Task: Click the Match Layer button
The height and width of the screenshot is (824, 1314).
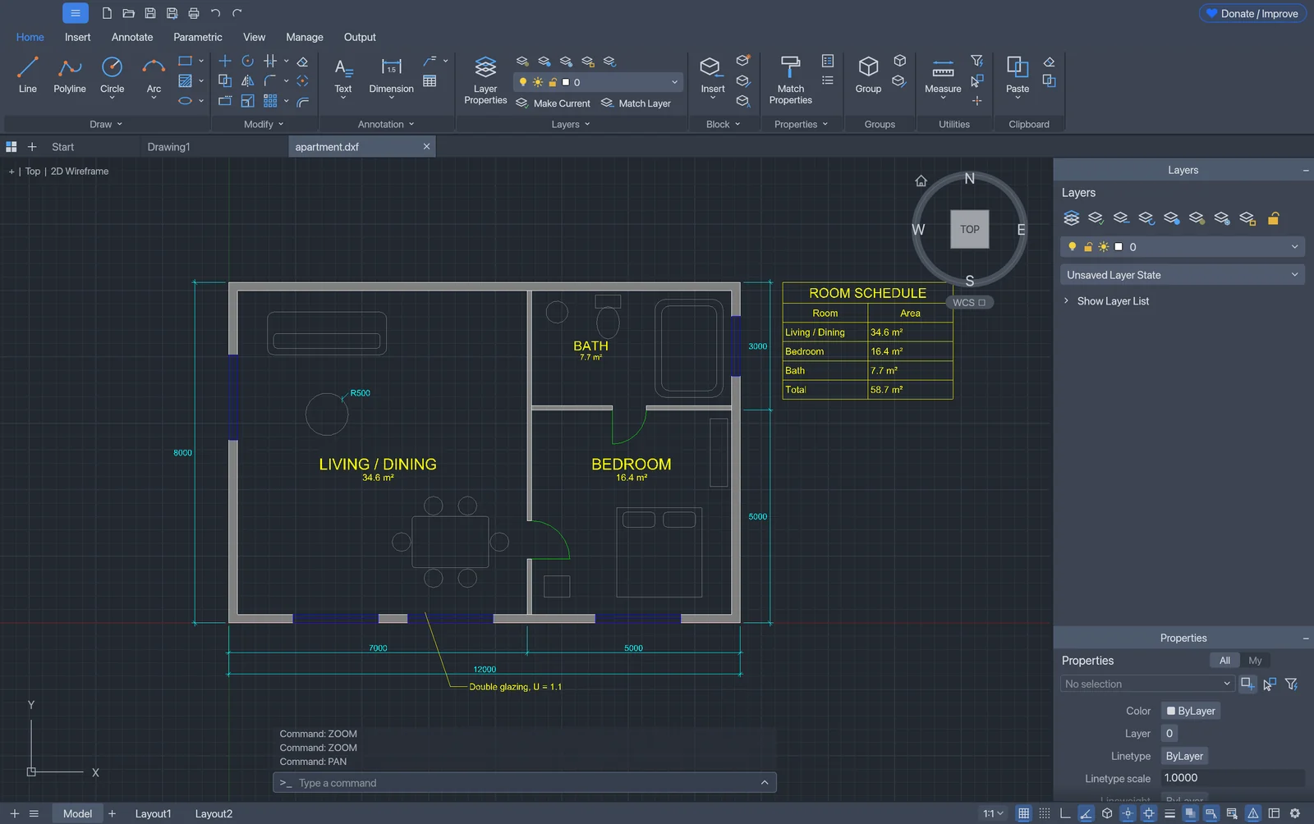Action: tap(636, 103)
